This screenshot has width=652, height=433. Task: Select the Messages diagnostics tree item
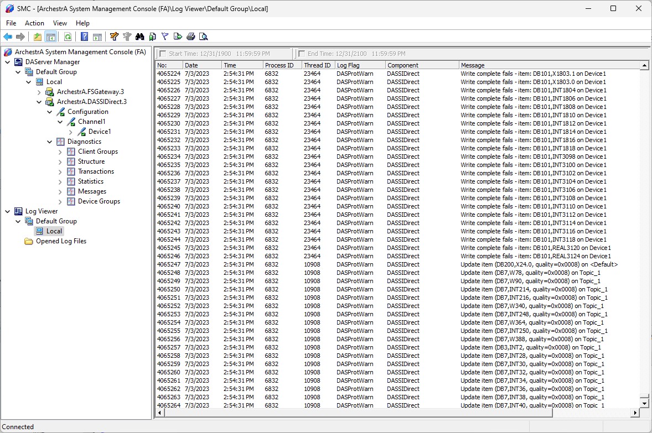[92, 191]
